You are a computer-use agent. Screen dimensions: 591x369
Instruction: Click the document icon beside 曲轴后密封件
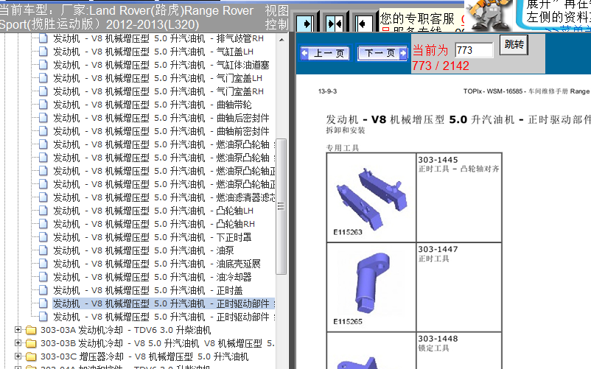43,118
